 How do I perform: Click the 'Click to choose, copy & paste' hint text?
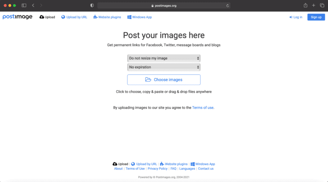(164, 92)
